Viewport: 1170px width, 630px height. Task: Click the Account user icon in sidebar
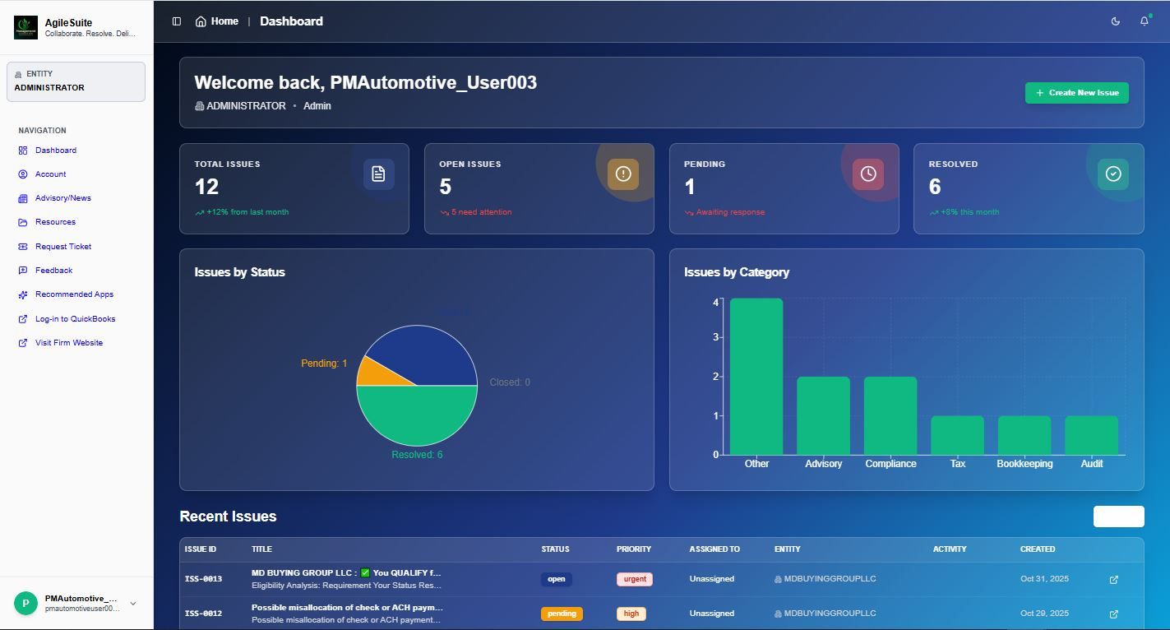[x=23, y=174]
